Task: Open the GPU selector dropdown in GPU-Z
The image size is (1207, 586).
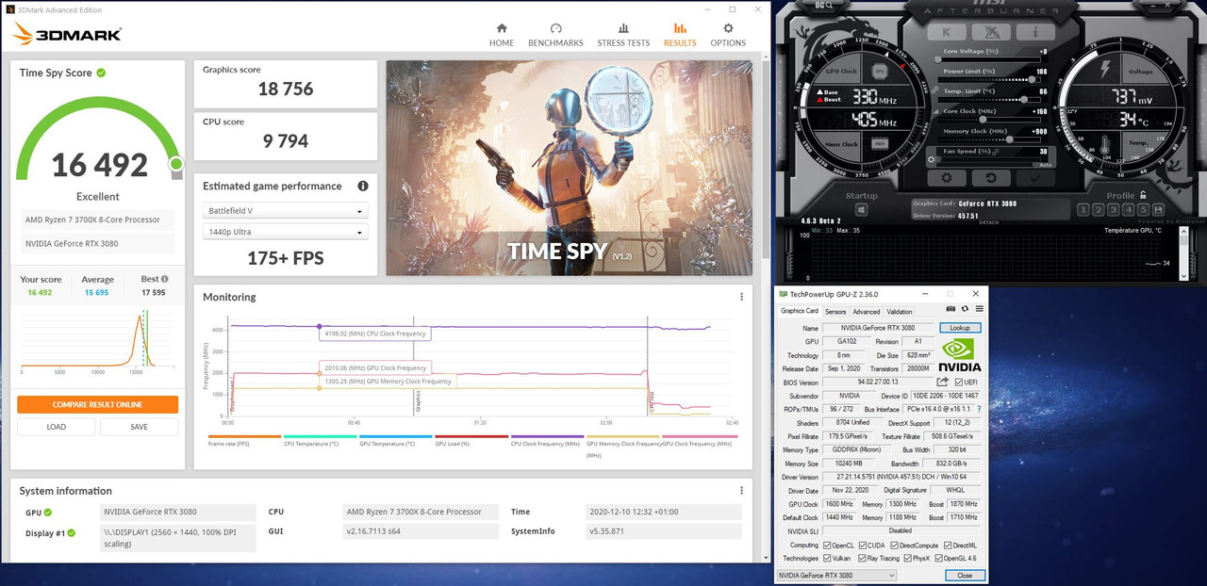Action: pyautogui.click(x=836, y=575)
